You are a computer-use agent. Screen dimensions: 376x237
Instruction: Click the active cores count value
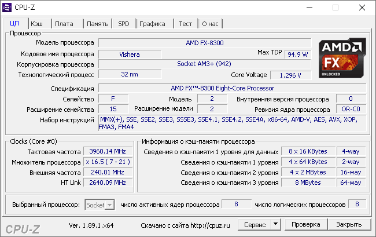point(237,204)
